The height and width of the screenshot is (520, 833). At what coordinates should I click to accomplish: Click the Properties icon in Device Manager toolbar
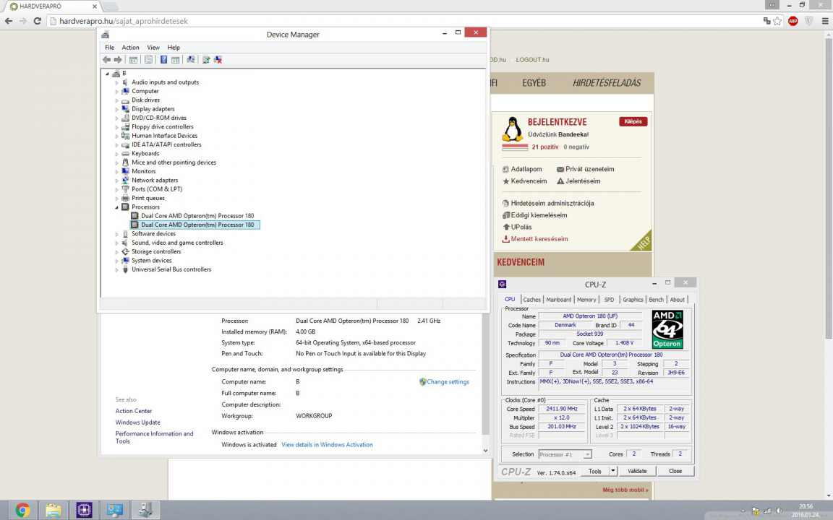point(148,60)
